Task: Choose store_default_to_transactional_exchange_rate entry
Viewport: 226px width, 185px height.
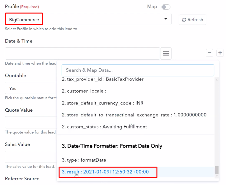Action: click(x=134, y=115)
